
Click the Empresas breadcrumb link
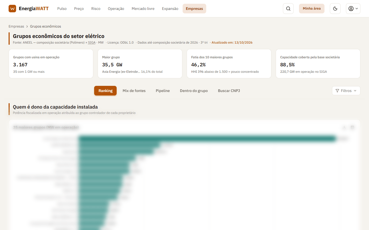(16, 26)
